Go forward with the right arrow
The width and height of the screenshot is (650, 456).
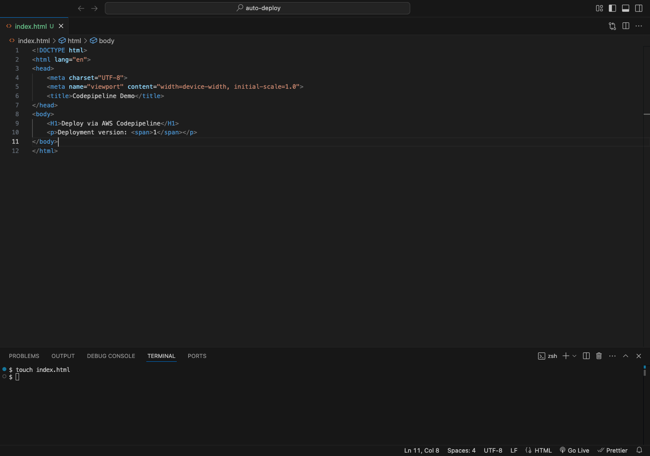[x=94, y=8]
